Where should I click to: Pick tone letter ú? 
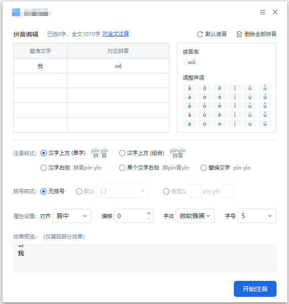pos(250,97)
